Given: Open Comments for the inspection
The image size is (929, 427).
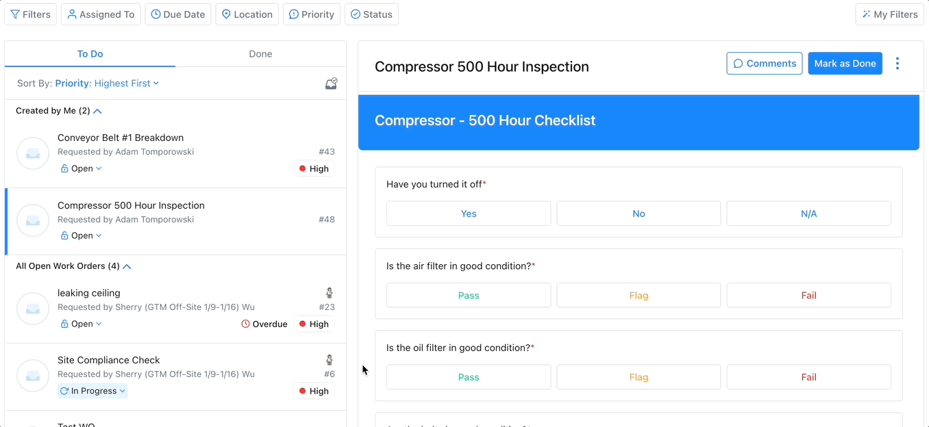Looking at the screenshot, I should [764, 63].
